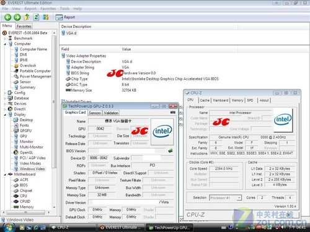The width and height of the screenshot is (310, 232).
Task: Switch to Favorites tab in left panel
Action: point(24,26)
